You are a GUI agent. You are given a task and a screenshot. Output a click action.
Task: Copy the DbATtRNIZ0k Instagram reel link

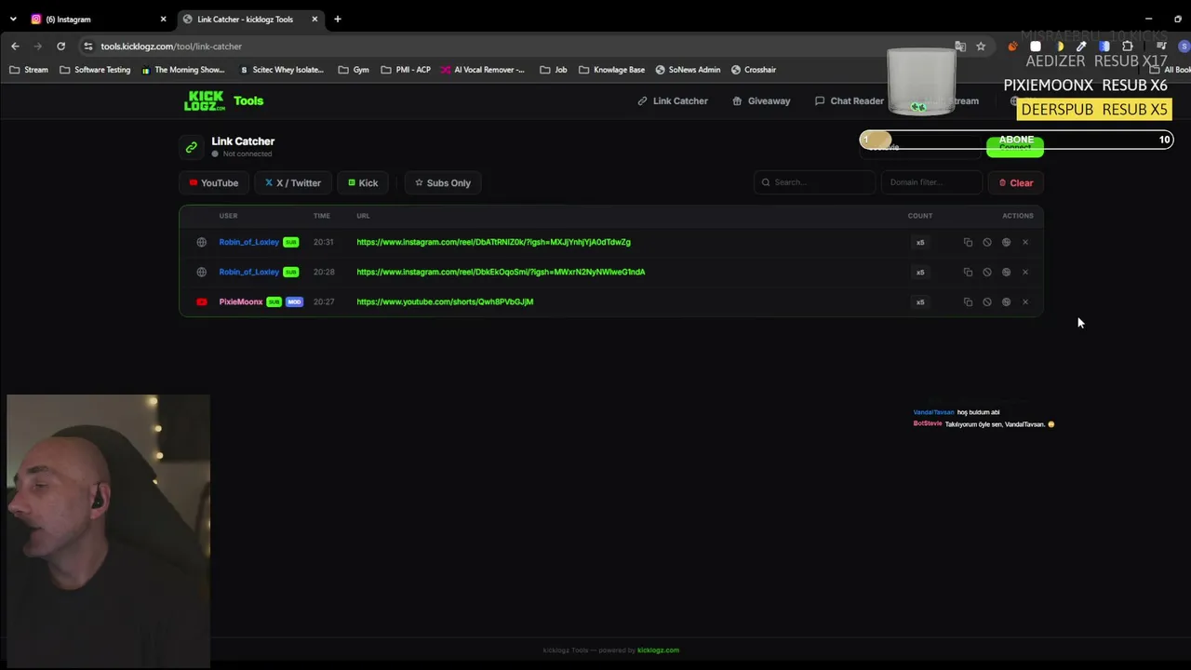[968, 242]
